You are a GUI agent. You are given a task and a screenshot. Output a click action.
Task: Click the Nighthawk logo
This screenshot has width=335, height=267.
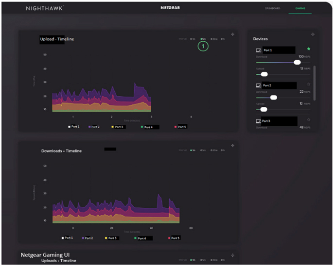45,8
